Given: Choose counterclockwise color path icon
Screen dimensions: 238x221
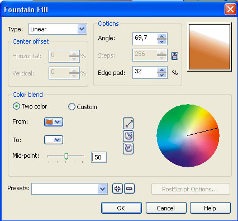Looking at the screenshot, I should (x=128, y=136).
